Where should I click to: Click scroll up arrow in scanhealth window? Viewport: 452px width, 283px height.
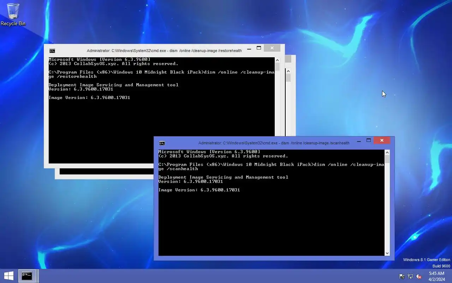pyautogui.click(x=387, y=152)
